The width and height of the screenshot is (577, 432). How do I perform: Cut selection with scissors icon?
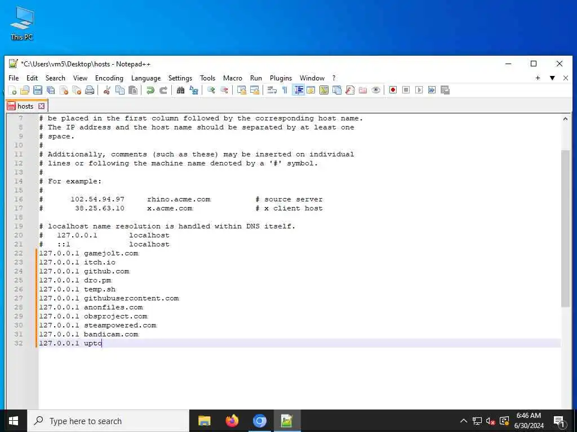106,90
